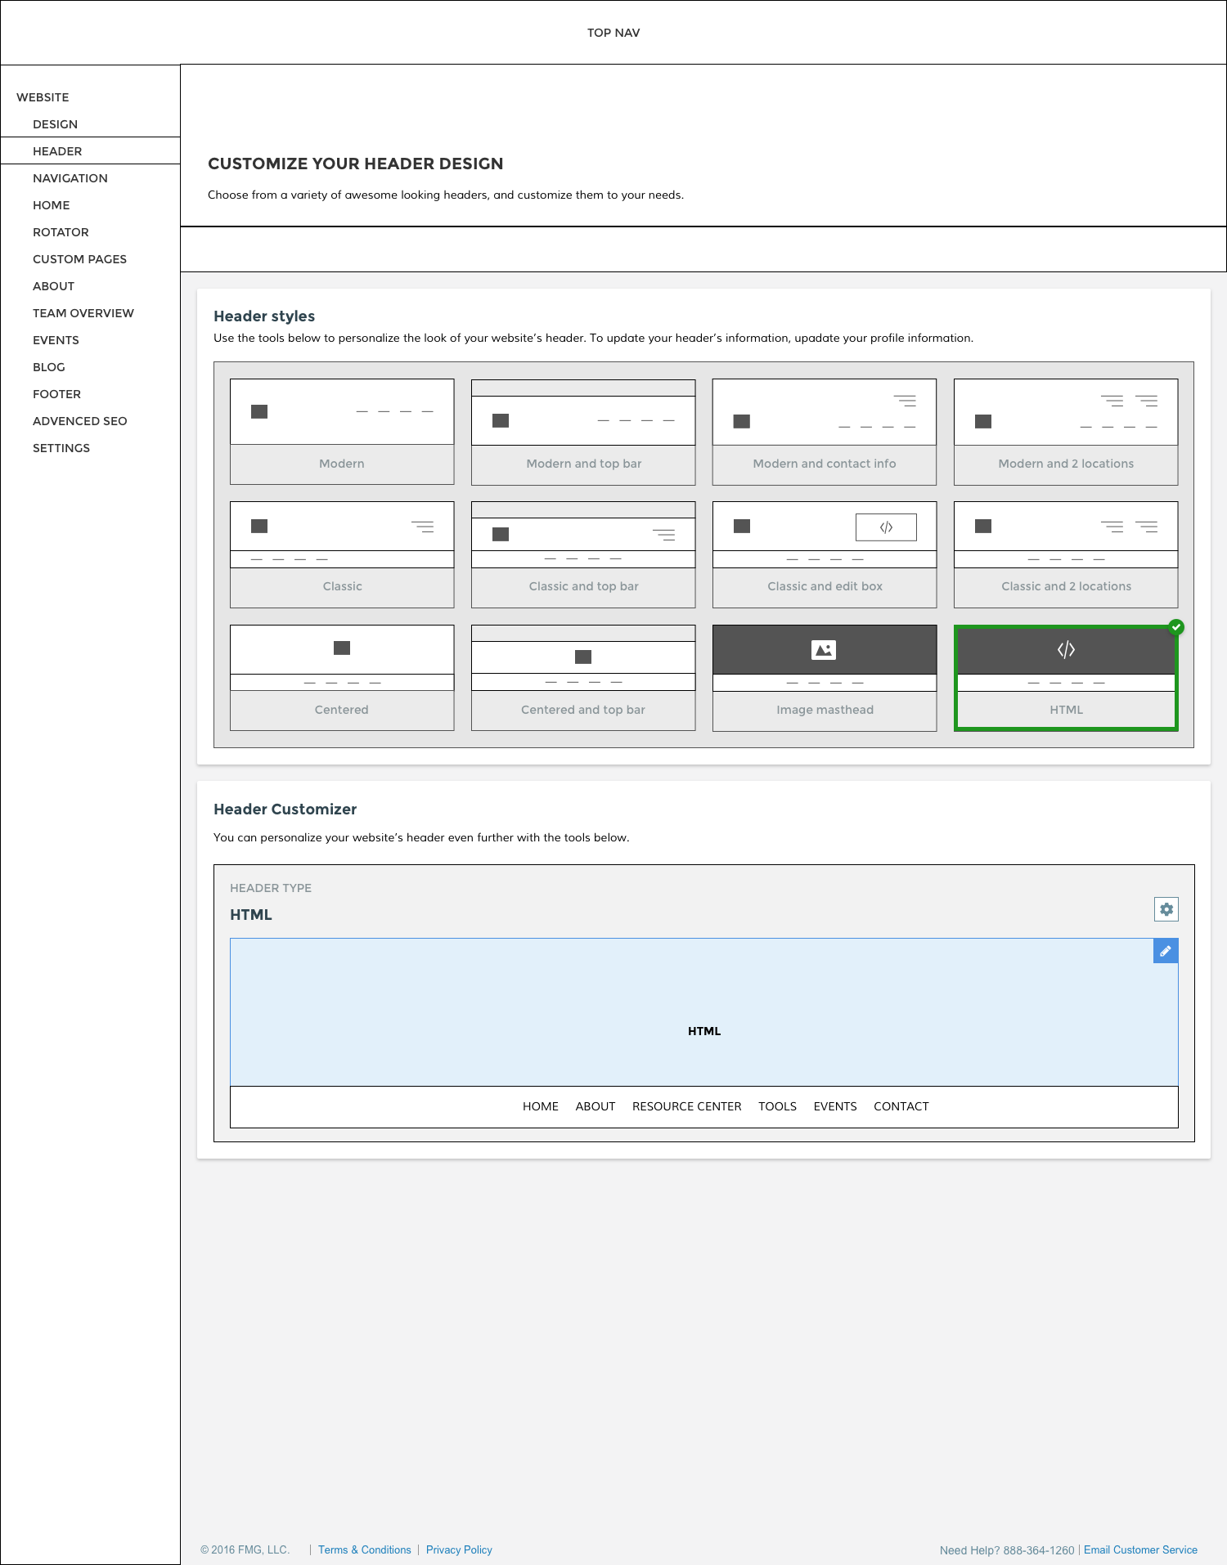Open SETTINGS in the sidebar

pos(61,448)
